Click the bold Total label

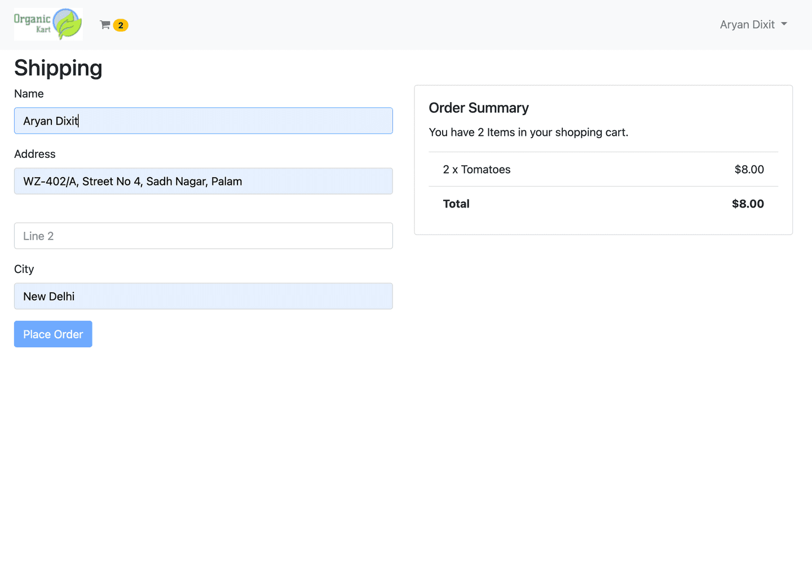[x=456, y=204]
